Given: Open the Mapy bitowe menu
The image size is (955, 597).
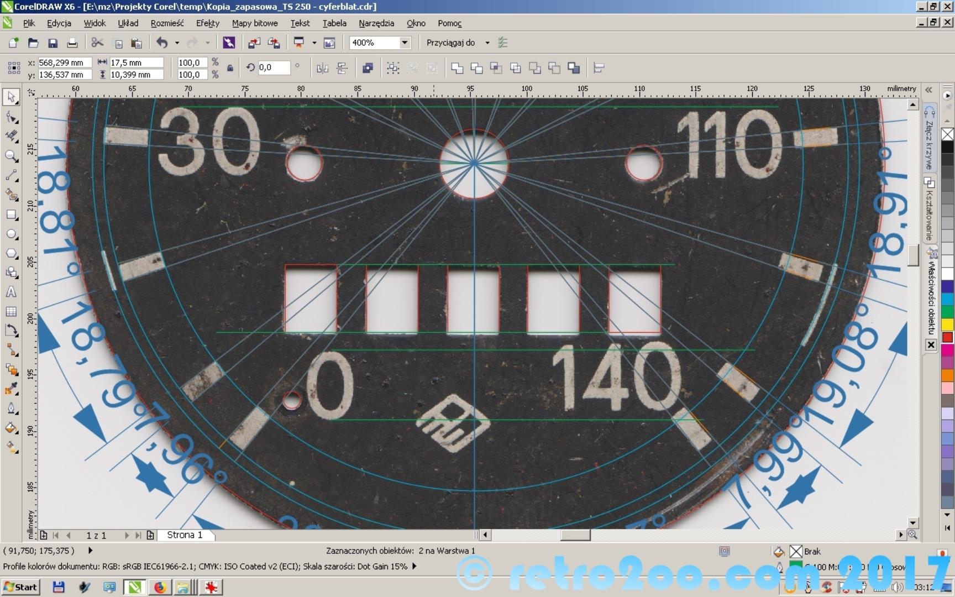Looking at the screenshot, I should point(255,23).
